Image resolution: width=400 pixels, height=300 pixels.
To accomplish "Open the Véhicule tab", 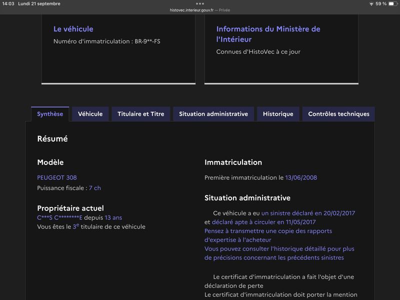I will coord(90,114).
